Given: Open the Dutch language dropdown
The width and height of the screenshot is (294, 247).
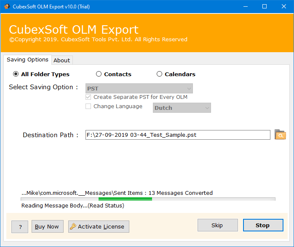Looking at the screenshot, I should 182,108.
